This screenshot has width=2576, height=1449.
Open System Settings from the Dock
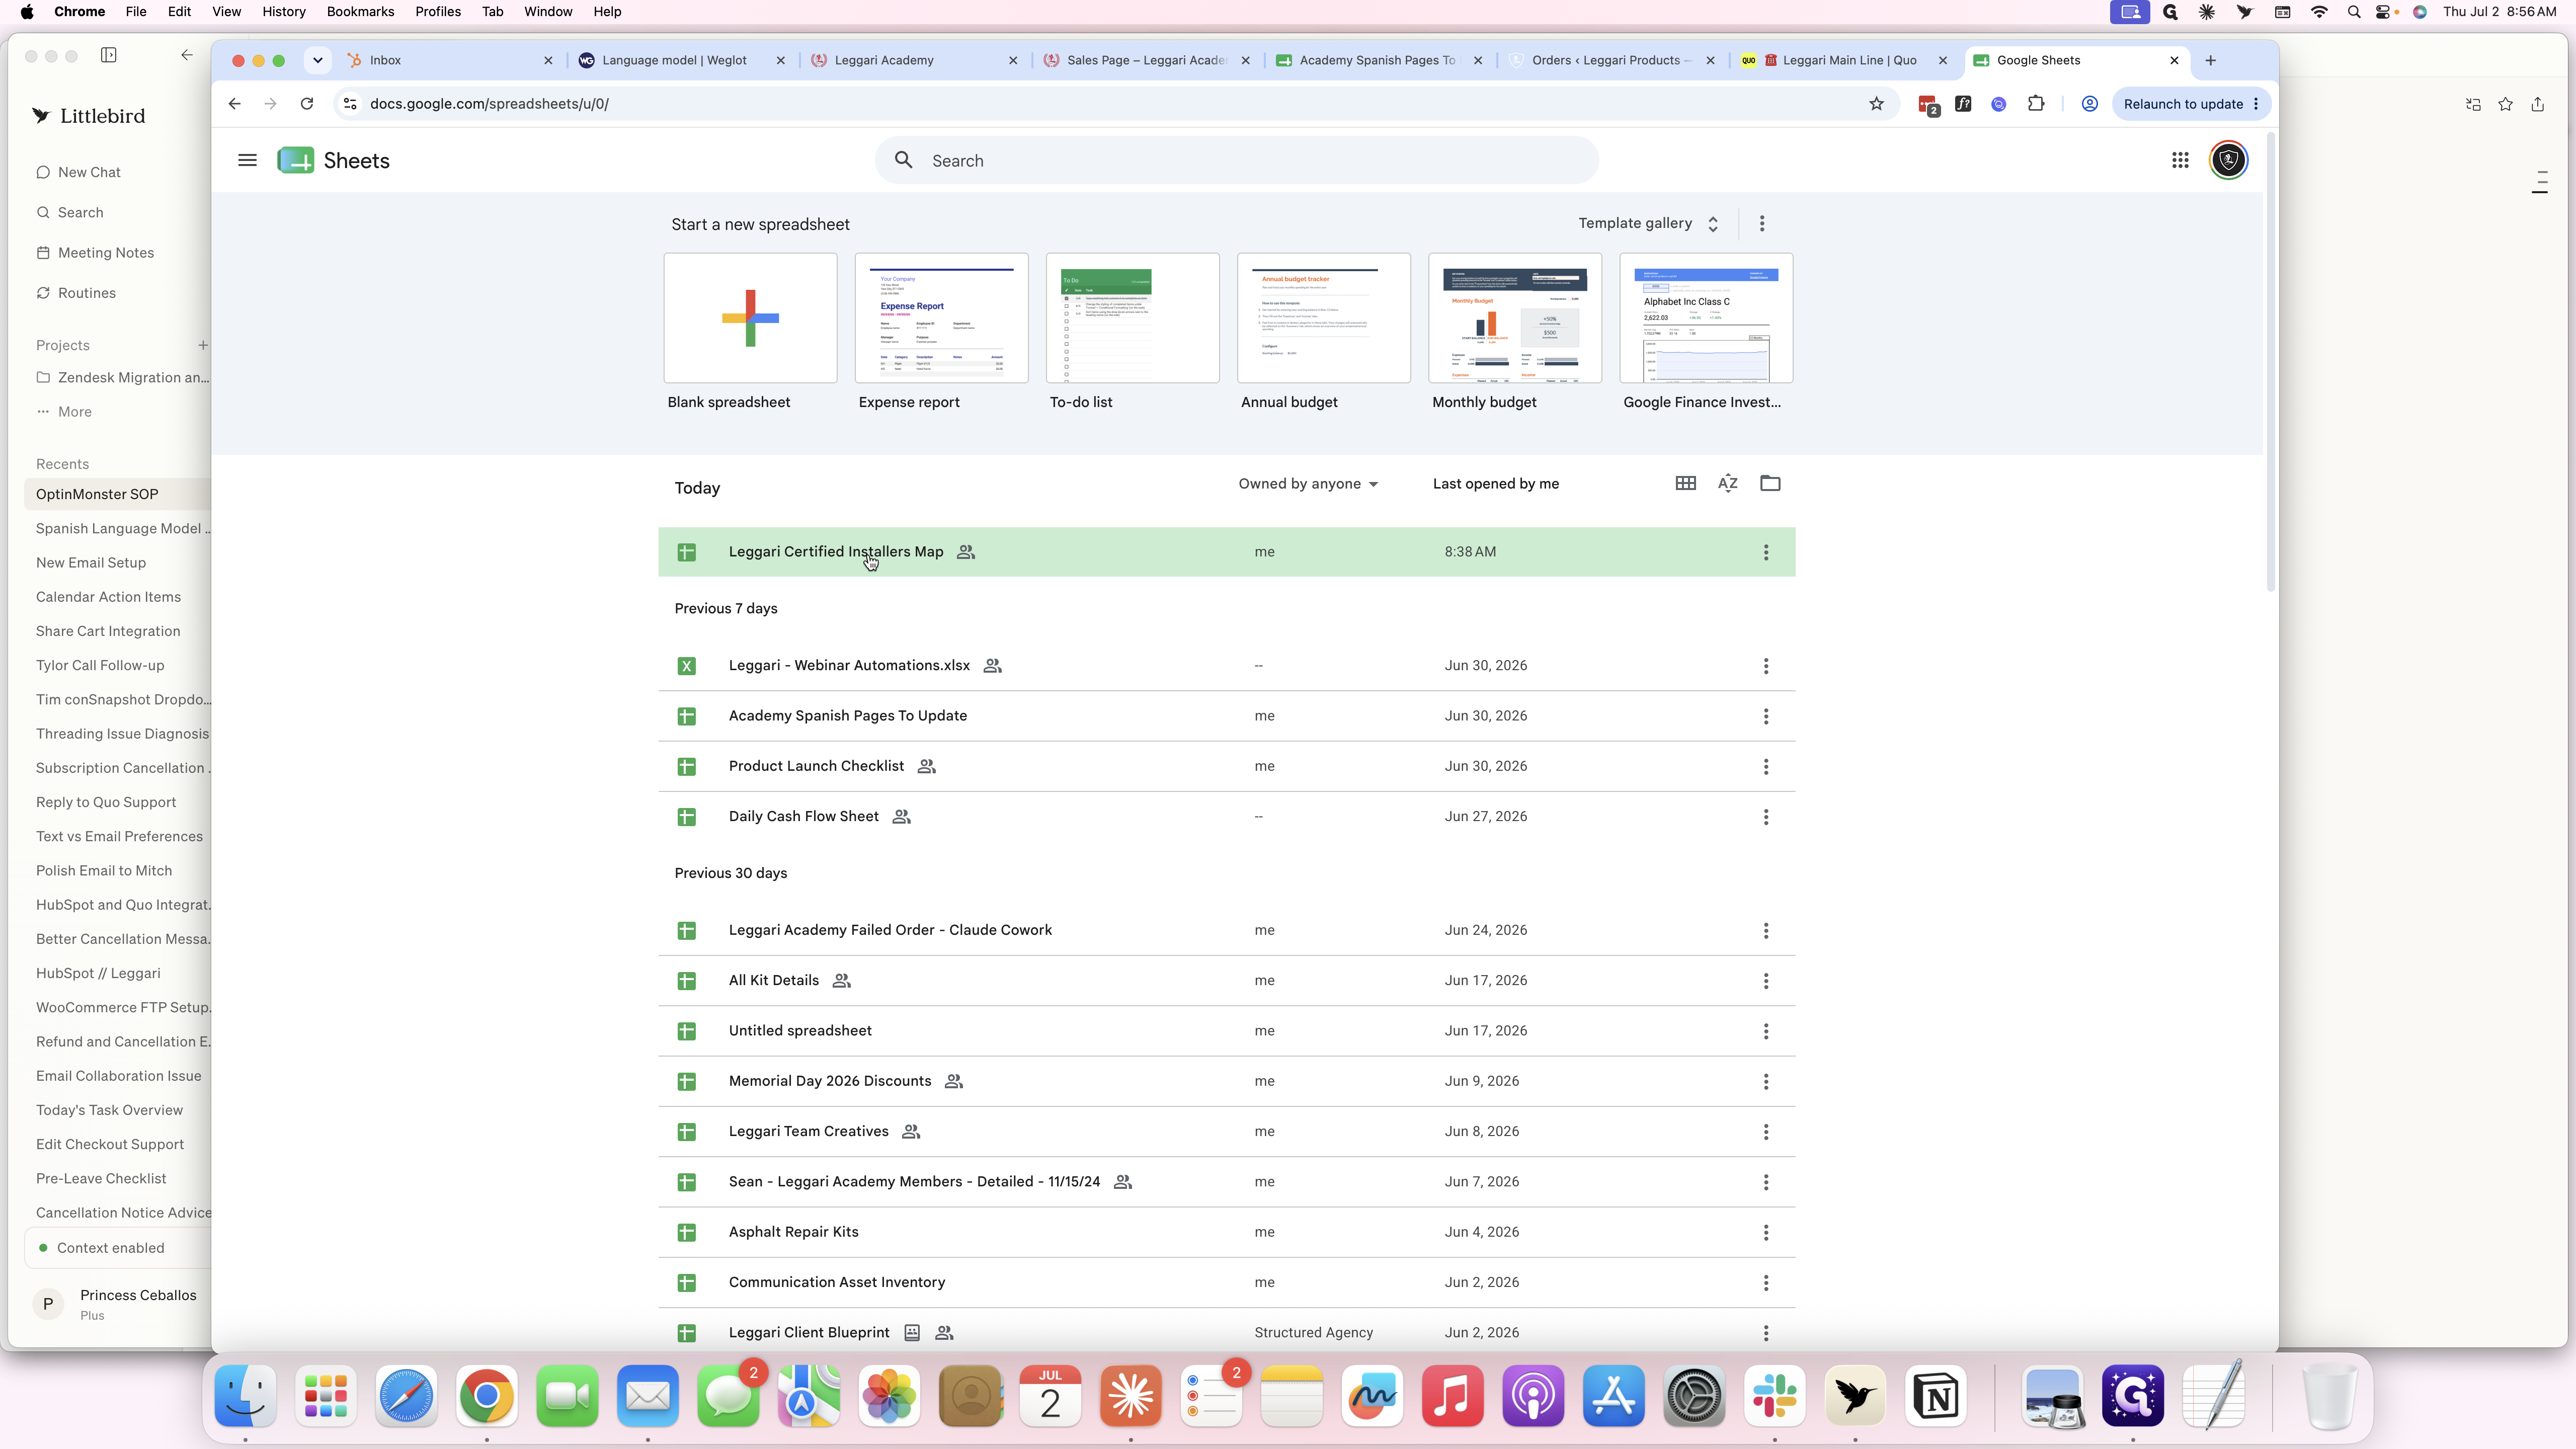click(1693, 1396)
